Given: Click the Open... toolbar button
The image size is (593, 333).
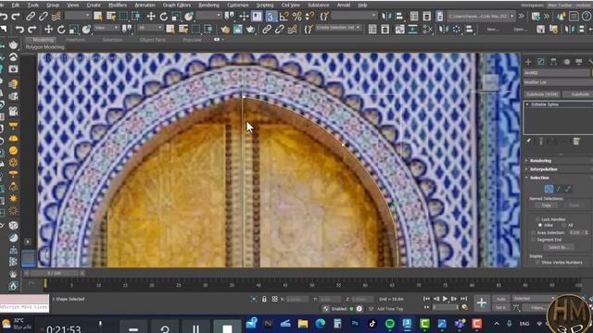Looking at the screenshot, I should (x=519, y=29).
